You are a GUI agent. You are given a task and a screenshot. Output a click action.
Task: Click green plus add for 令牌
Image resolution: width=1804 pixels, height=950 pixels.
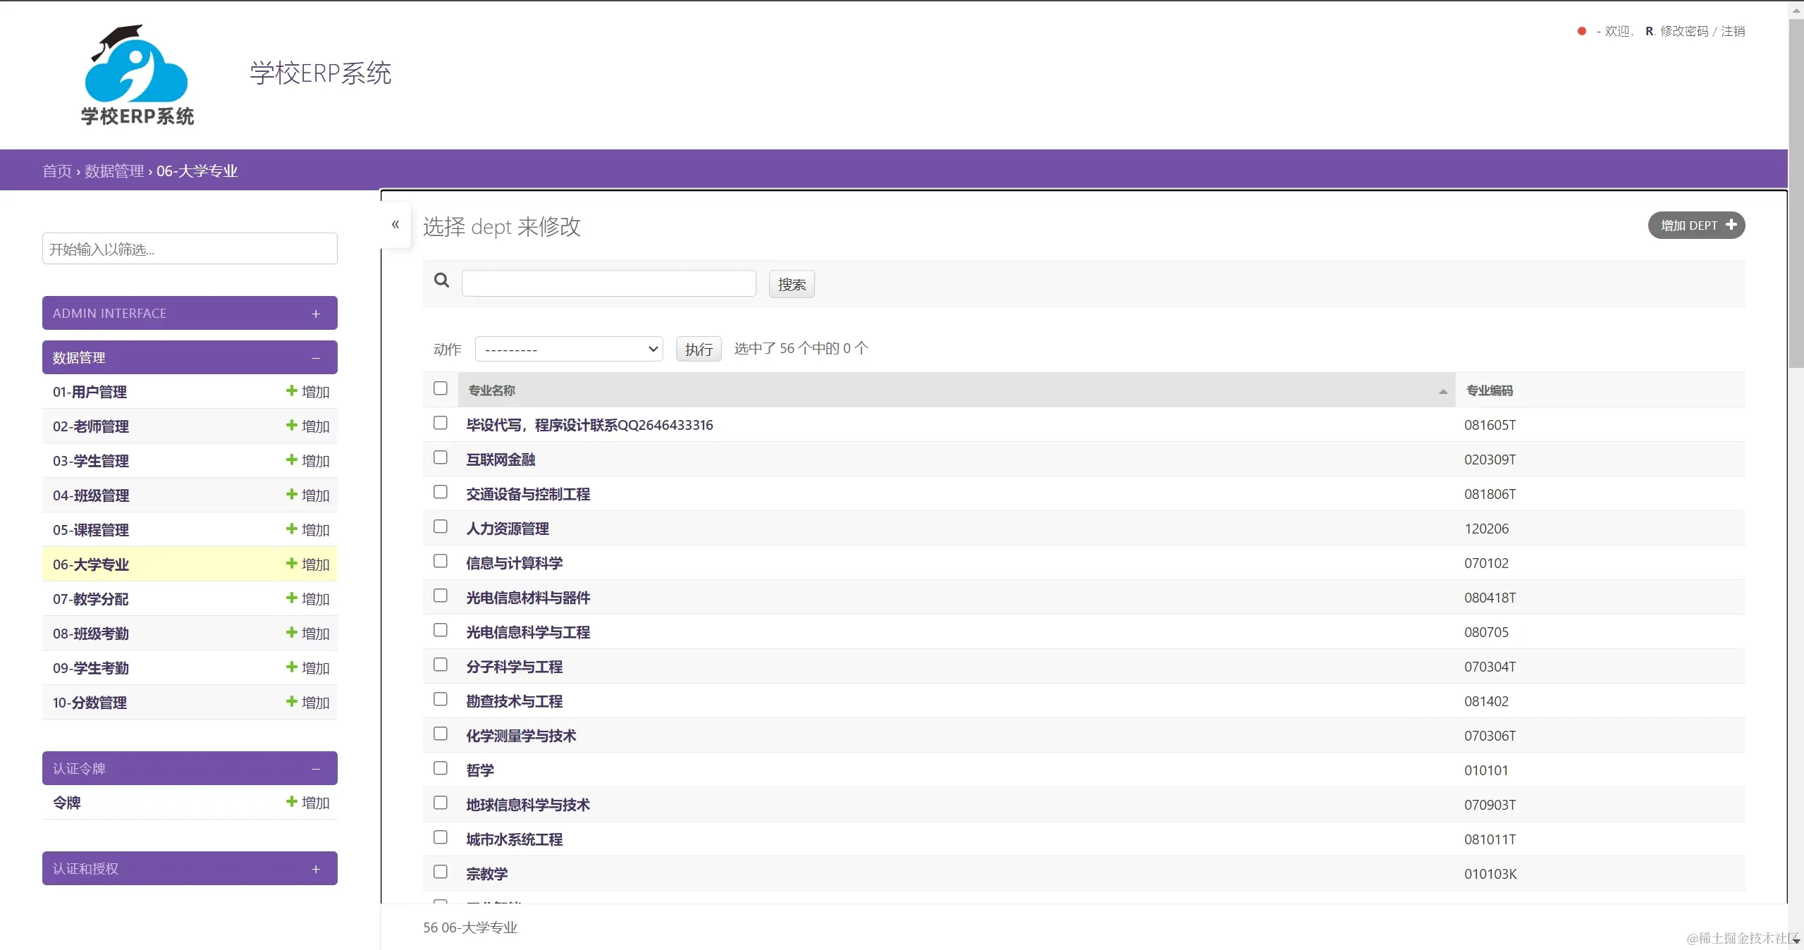point(291,801)
